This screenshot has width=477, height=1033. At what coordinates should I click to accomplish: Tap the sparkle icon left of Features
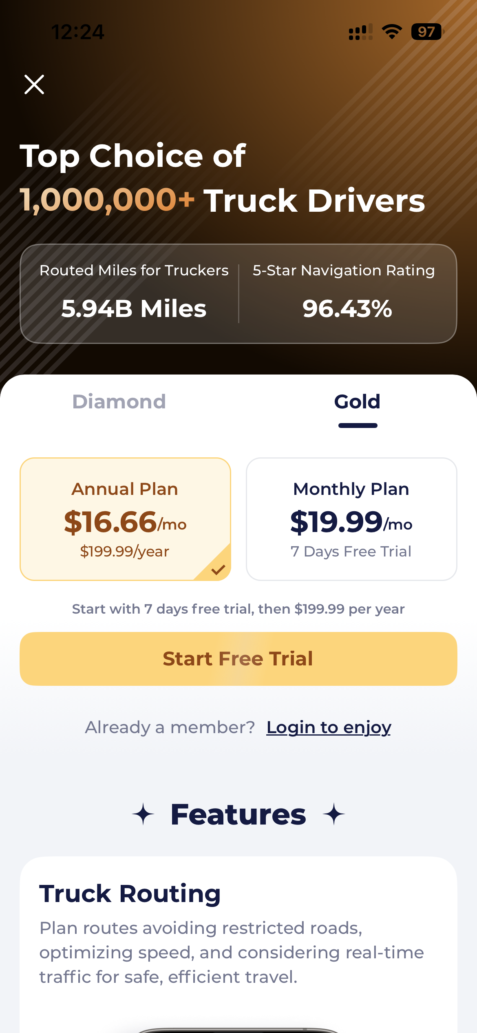point(143,814)
